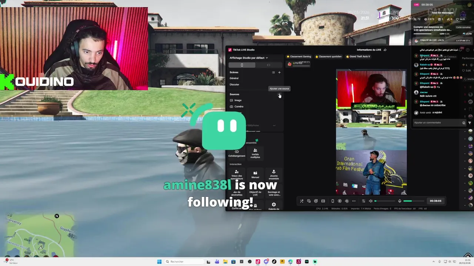Viewport: 474px width, 266px height.
Task: Click Classement quotidien tab
Action: pyautogui.click(x=328, y=57)
